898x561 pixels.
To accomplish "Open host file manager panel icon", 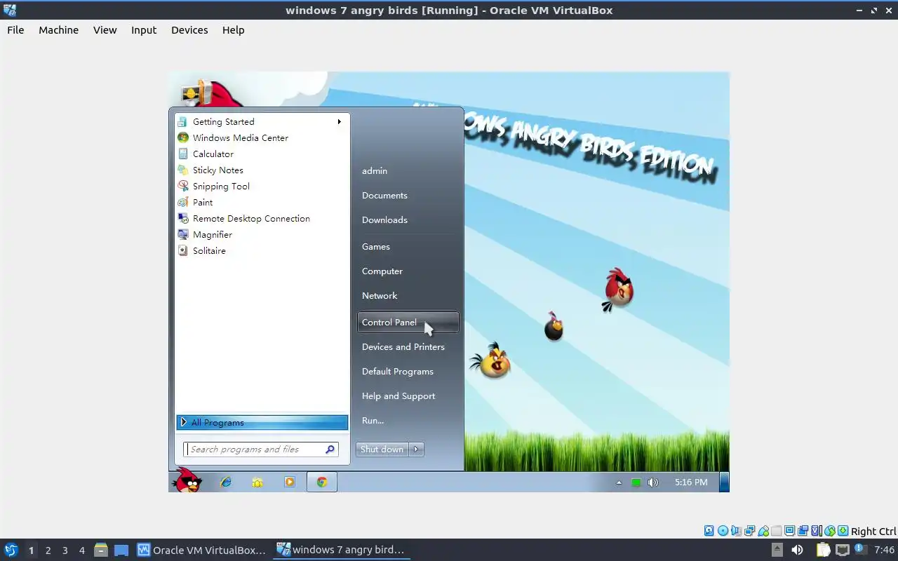I will pos(100,550).
